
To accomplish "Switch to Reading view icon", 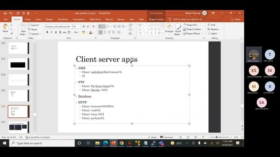I will [196, 137].
